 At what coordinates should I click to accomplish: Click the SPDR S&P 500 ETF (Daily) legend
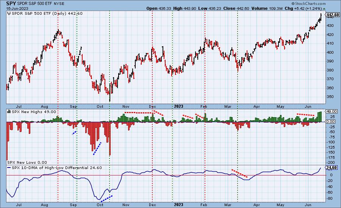click(47, 14)
